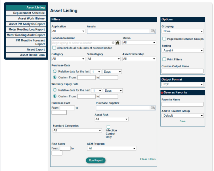Image resolution: width=214 pixels, height=171 pixels.
Task: Select Purchase Date Custom From radio button
Action: pos(55,77)
